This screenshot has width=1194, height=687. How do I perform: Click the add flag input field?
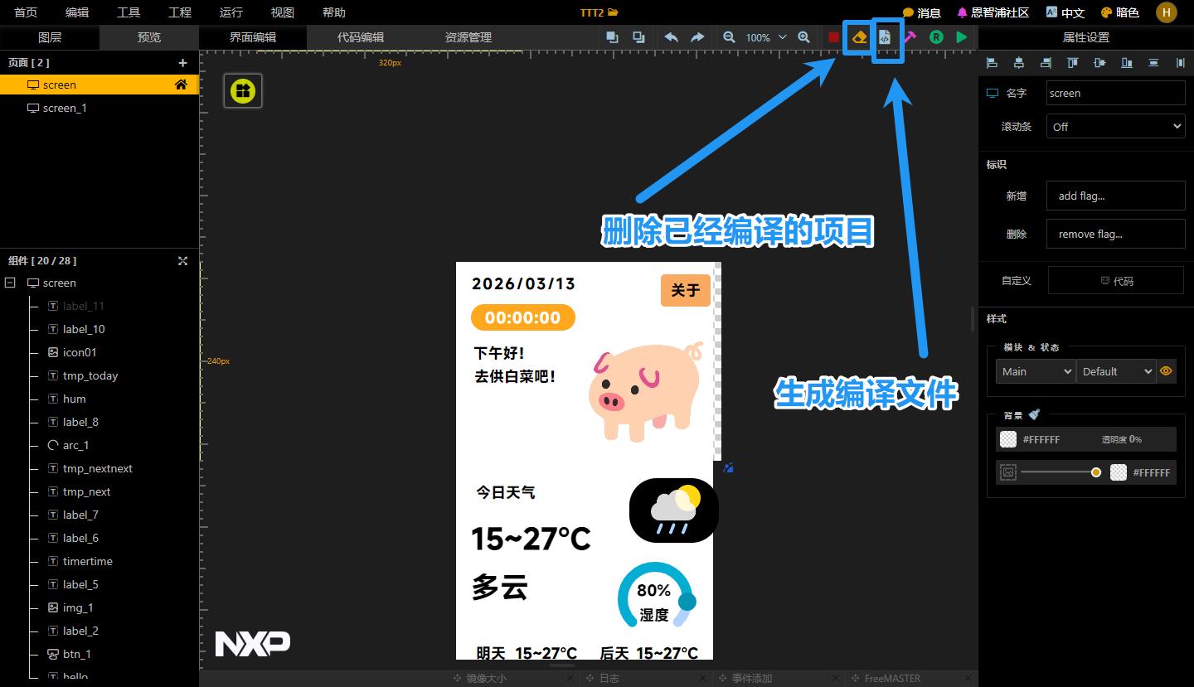[1115, 196]
